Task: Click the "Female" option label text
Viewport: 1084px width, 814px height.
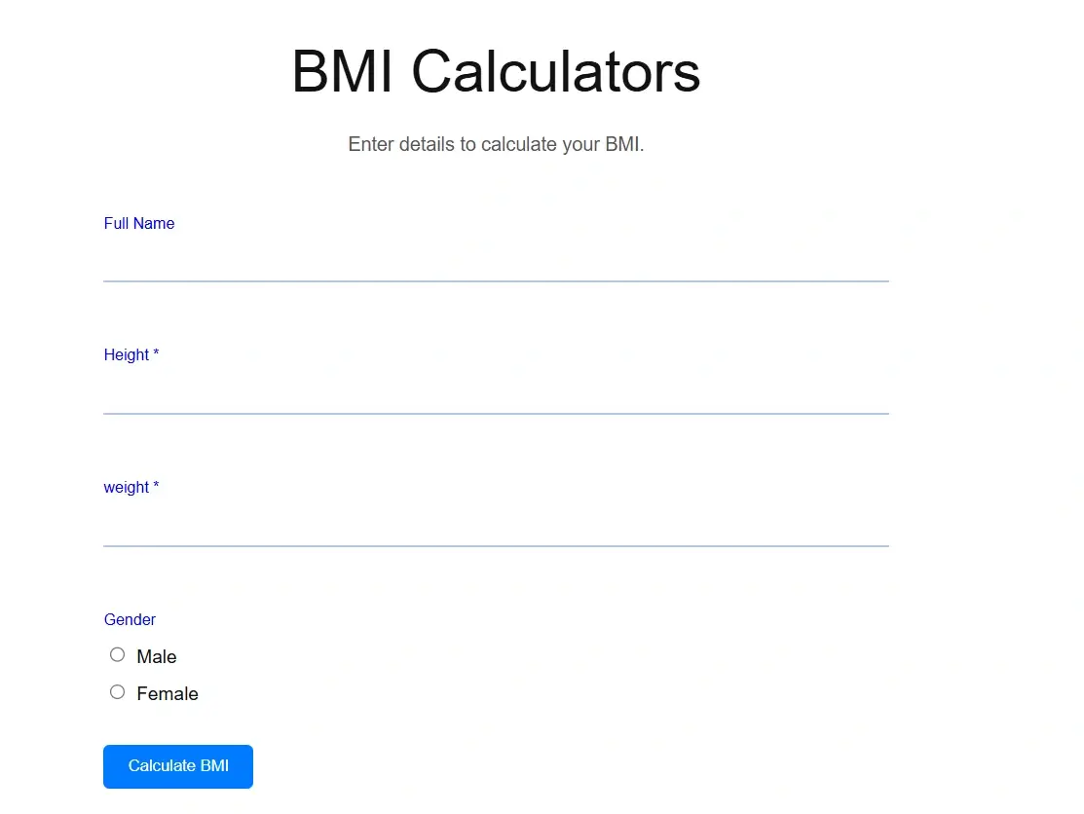Action: [168, 694]
